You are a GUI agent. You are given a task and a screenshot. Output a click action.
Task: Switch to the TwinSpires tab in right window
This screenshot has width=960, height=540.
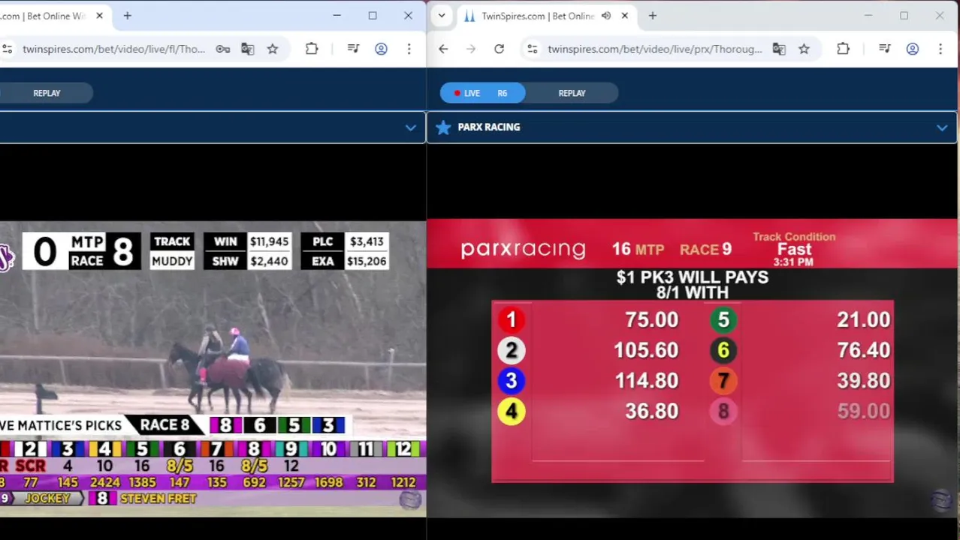click(x=538, y=16)
